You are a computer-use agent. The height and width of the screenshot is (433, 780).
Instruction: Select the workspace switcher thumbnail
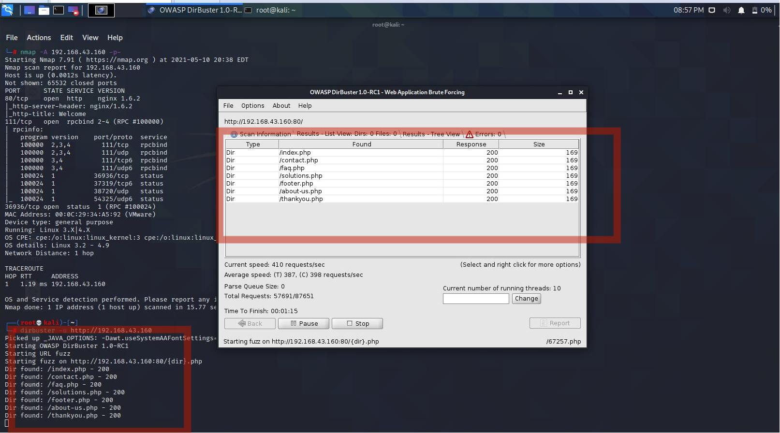click(101, 10)
